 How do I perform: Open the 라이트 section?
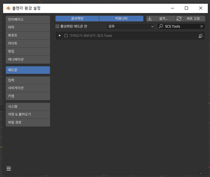point(28,43)
